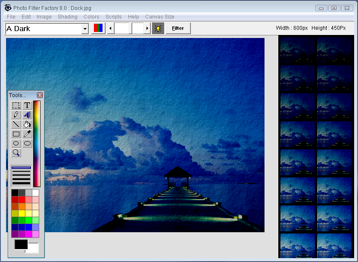Image resolution: width=358 pixels, height=262 pixels.
Task: Select the middle line width option
Action: pyautogui.click(x=21, y=175)
